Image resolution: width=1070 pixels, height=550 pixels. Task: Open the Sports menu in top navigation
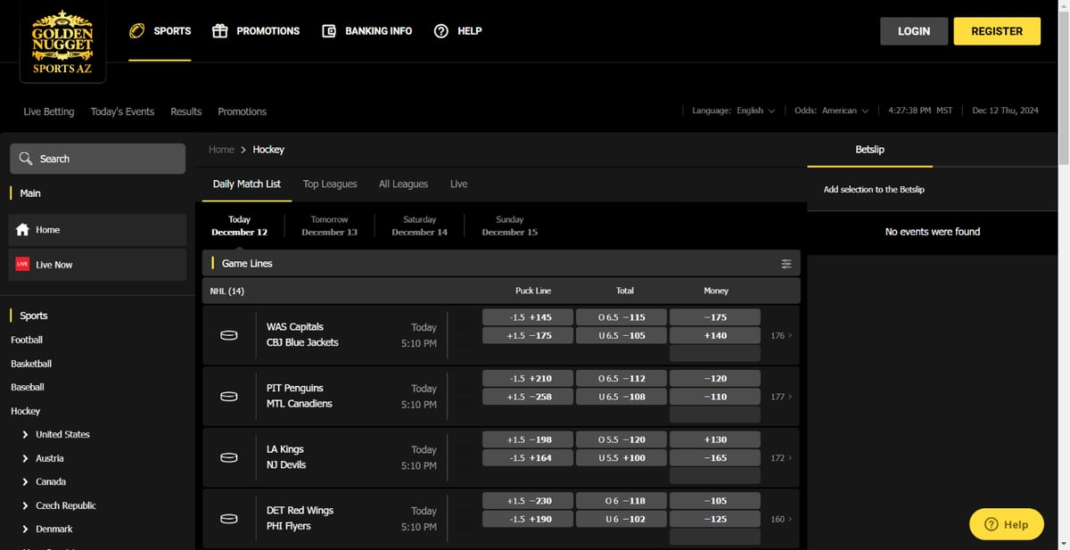160,31
